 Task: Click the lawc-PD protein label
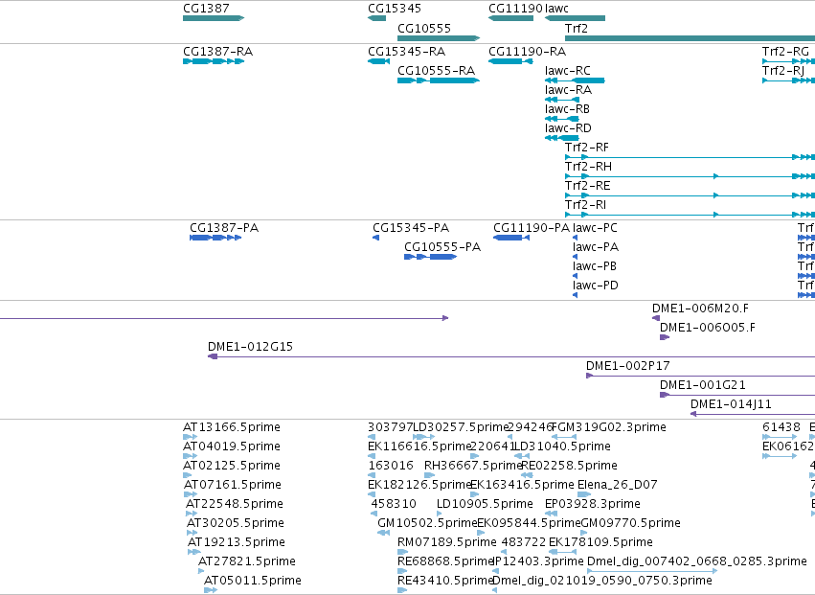(x=596, y=286)
